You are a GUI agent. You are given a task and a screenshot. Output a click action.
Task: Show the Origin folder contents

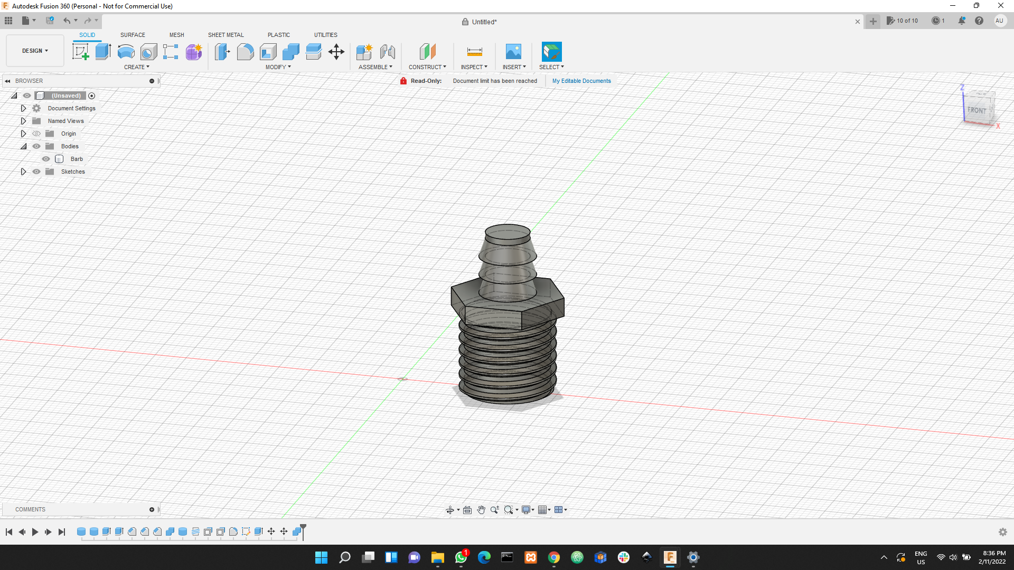point(23,134)
